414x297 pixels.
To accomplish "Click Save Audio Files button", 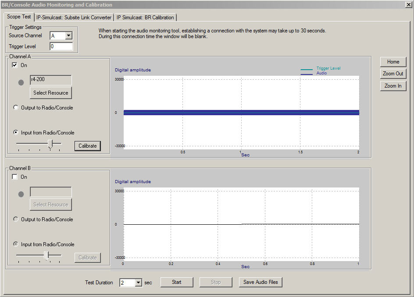I will coord(261,282).
